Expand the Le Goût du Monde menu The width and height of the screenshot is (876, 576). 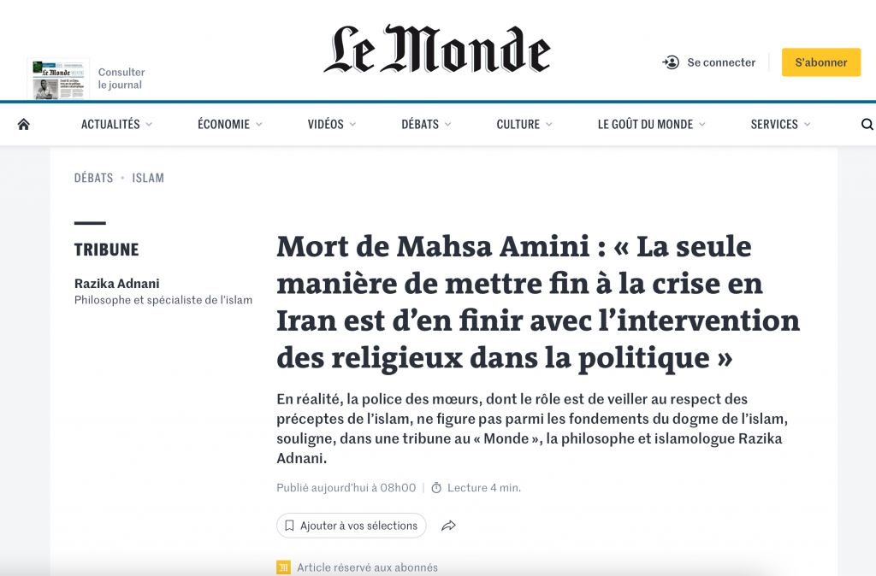coord(651,125)
